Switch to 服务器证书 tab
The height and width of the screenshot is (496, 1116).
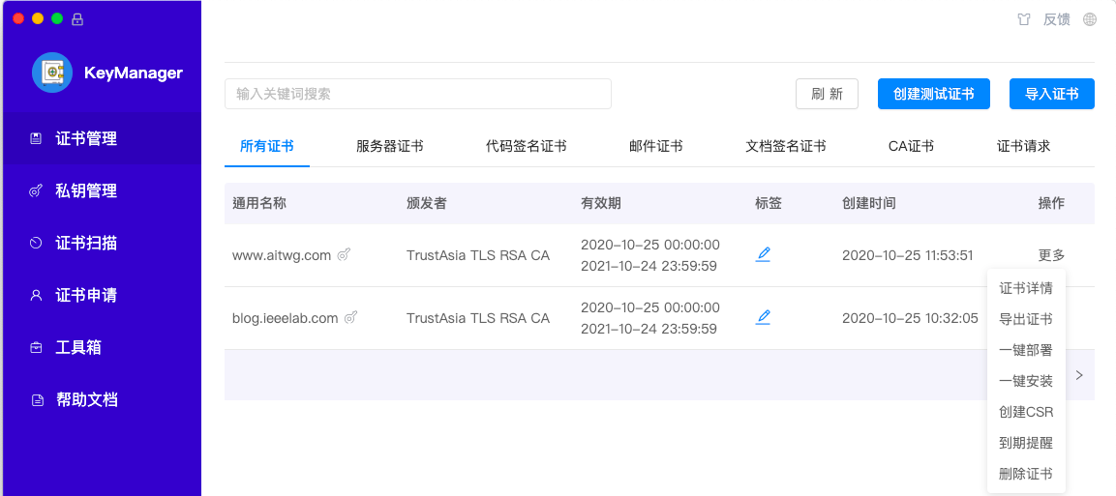click(390, 146)
